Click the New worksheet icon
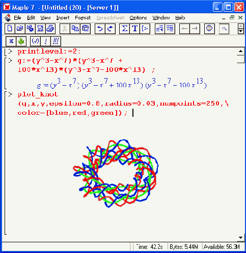The height and width of the screenshot is (253, 246). pyautogui.click(x=10, y=29)
